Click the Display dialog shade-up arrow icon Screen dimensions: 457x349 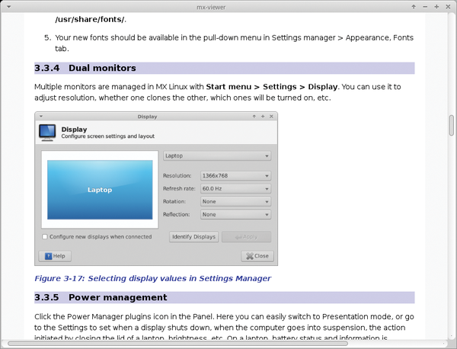pyautogui.click(x=254, y=117)
